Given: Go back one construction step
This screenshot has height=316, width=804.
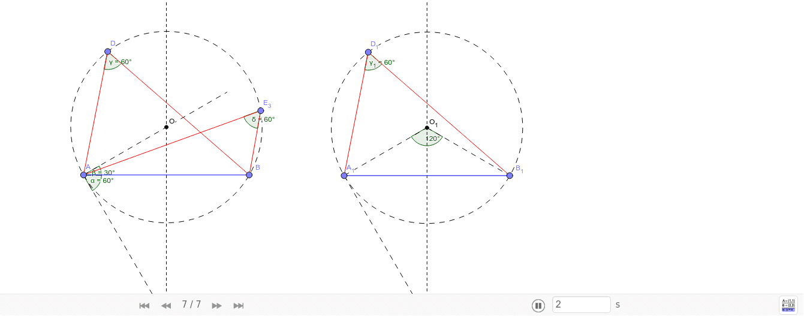Looking at the screenshot, I should pos(166,305).
